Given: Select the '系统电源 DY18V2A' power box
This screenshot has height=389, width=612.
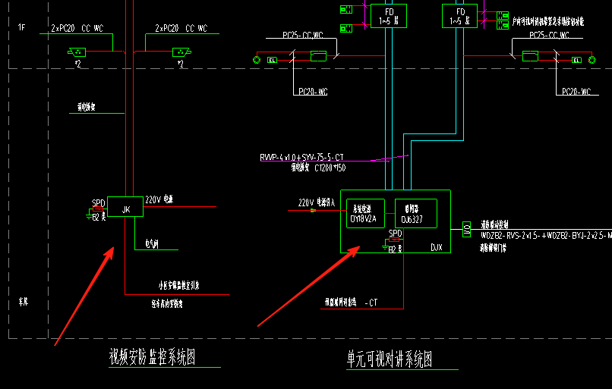Looking at the screenshot, I should click(365, 214).
